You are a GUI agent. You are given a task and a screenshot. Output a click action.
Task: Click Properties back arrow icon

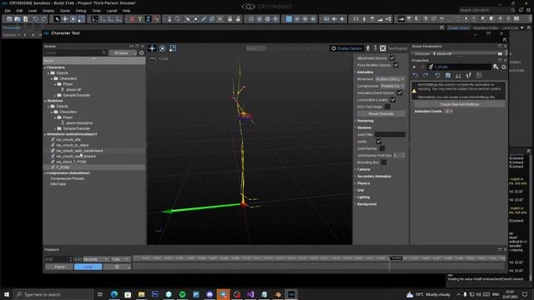[x=415, y=67]
